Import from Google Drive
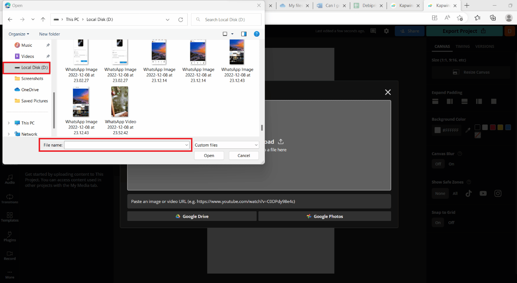Image resolution: width=517 pixels, height=283 pixels. click(192, 216)
